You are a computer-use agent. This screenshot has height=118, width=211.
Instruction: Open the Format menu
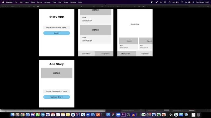(40, 2)
